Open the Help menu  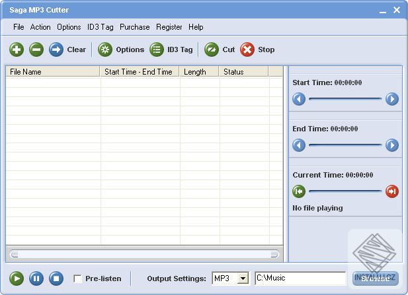[196, 27]
